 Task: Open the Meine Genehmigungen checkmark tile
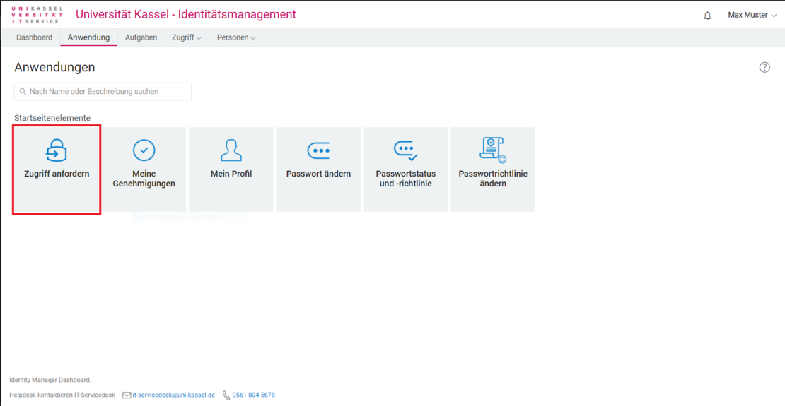click(144, 169)
